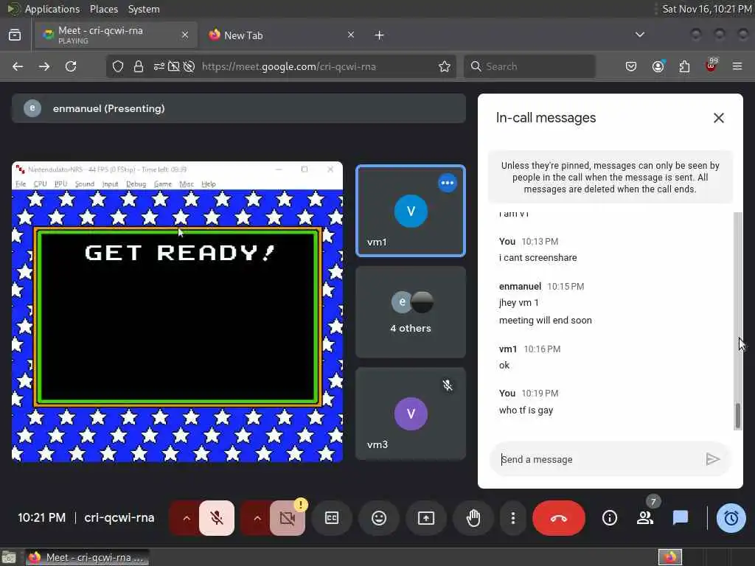Screen dimensions: 755x566
Task: Click the Present now screen-share icon
Action: pos(425,518)
